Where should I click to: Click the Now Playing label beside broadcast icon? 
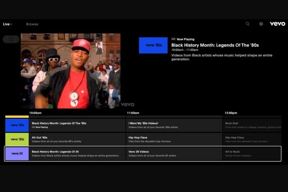point(186,39)
